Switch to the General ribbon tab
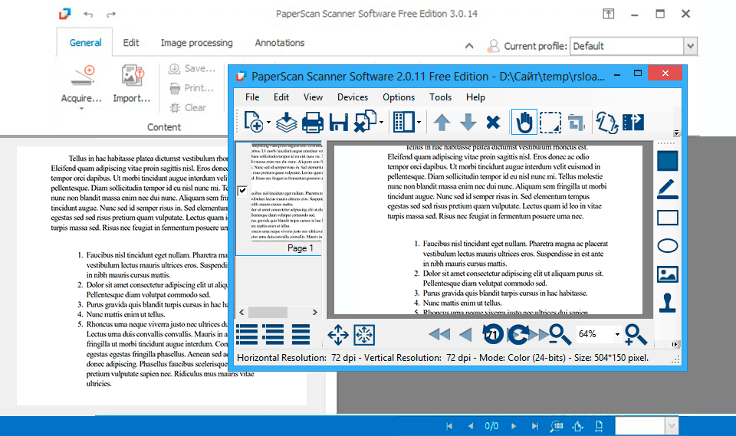The height and width of the screenshot is (436, 736). click(x=85, y=43)
